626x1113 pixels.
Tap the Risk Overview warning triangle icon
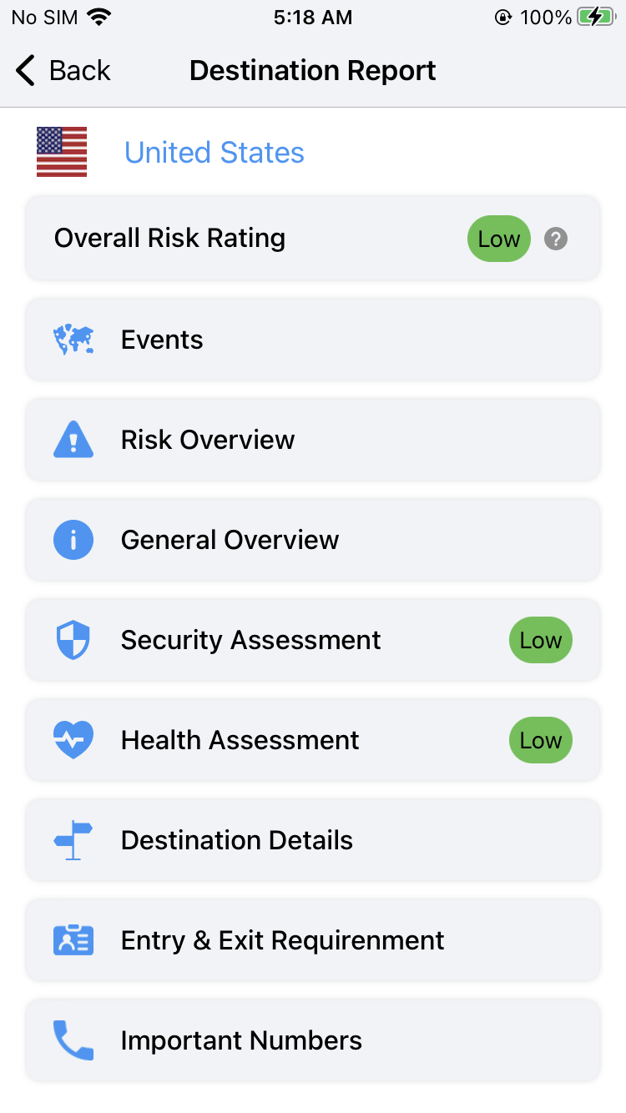73,440
